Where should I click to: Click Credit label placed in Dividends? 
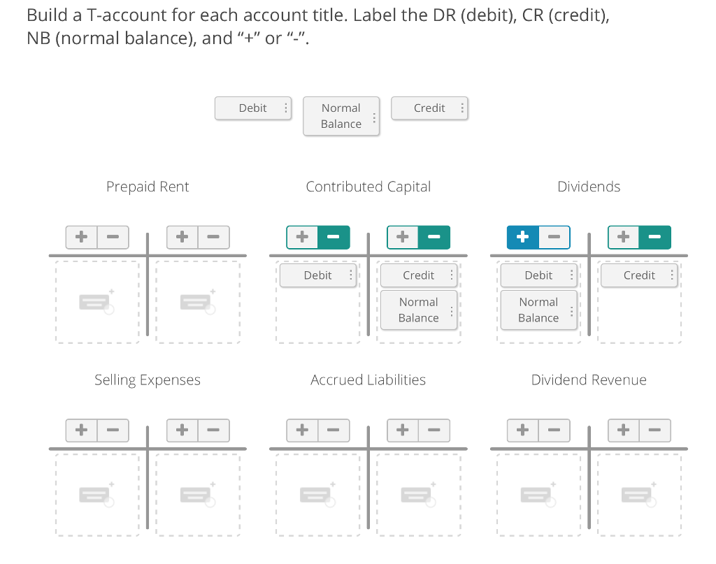click(x=639, y=275)
